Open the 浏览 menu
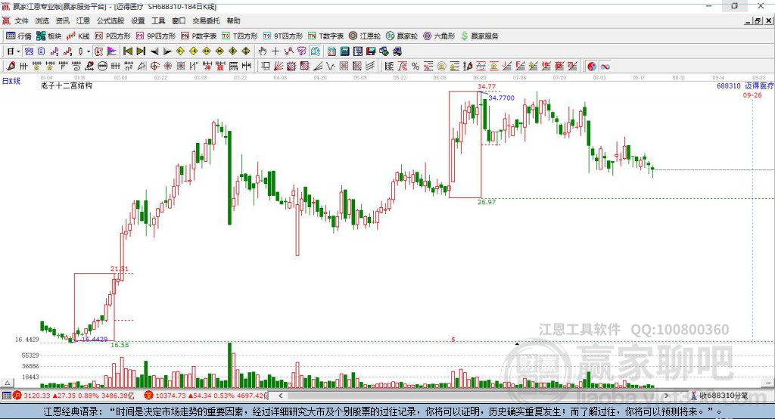775x419 pixels. [42, 20]
